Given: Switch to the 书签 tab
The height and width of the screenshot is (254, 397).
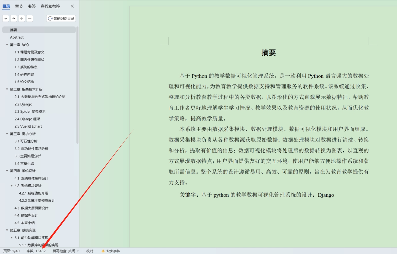Looking at the screenshot, I should [x=32, y=6].
